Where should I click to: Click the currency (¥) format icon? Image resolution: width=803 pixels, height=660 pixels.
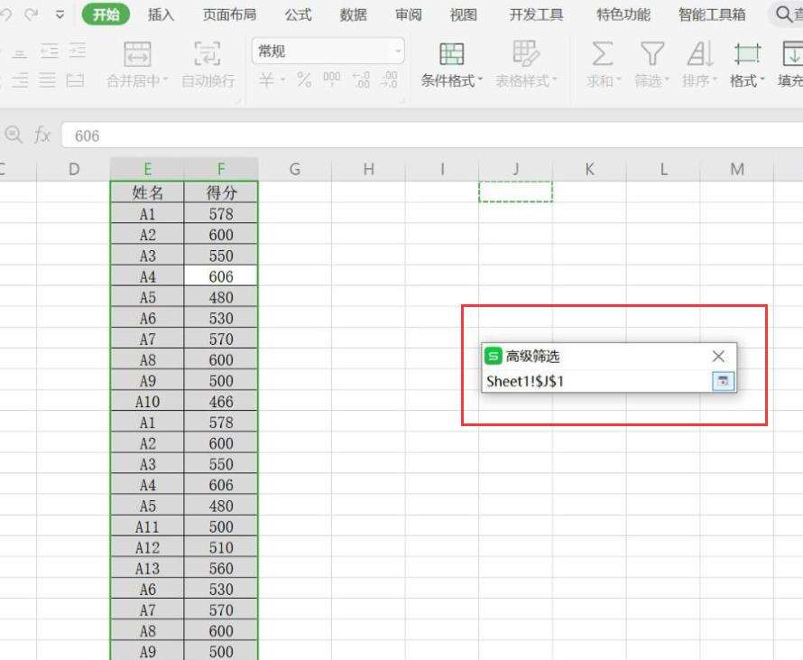tap(266, 79)
